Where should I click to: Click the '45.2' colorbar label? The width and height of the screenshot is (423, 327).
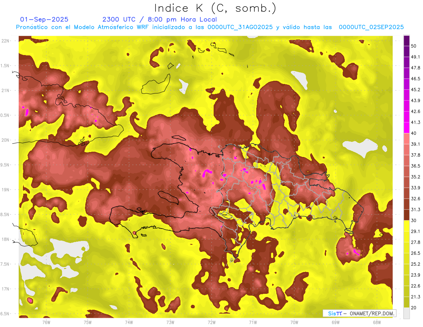click(416, 90)
